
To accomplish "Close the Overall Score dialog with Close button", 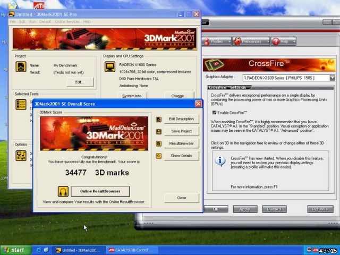I will tap(182, 198).
